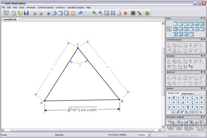
Task: Click the Save disk icon in toolbar
Action: tap(26, 13)
